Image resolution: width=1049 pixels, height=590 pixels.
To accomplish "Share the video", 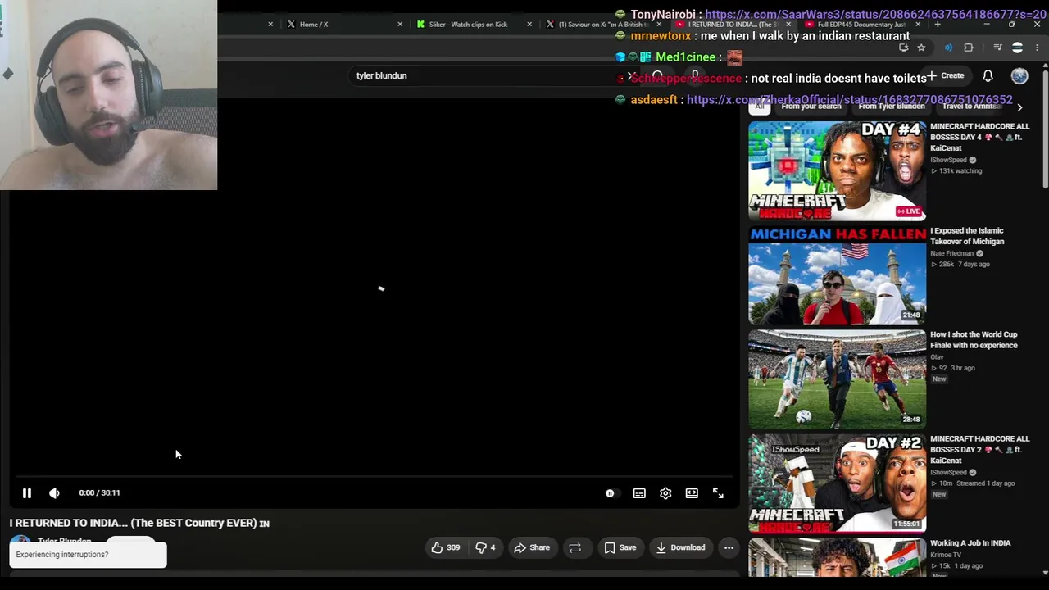I will point(532,547).
